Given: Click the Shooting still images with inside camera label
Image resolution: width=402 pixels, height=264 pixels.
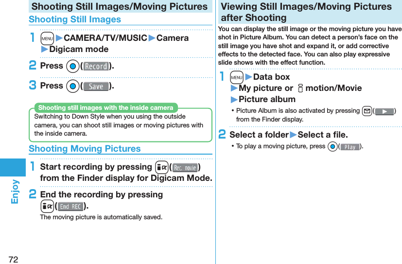Looking at the screenshot, I should click(x=105, y=107).
